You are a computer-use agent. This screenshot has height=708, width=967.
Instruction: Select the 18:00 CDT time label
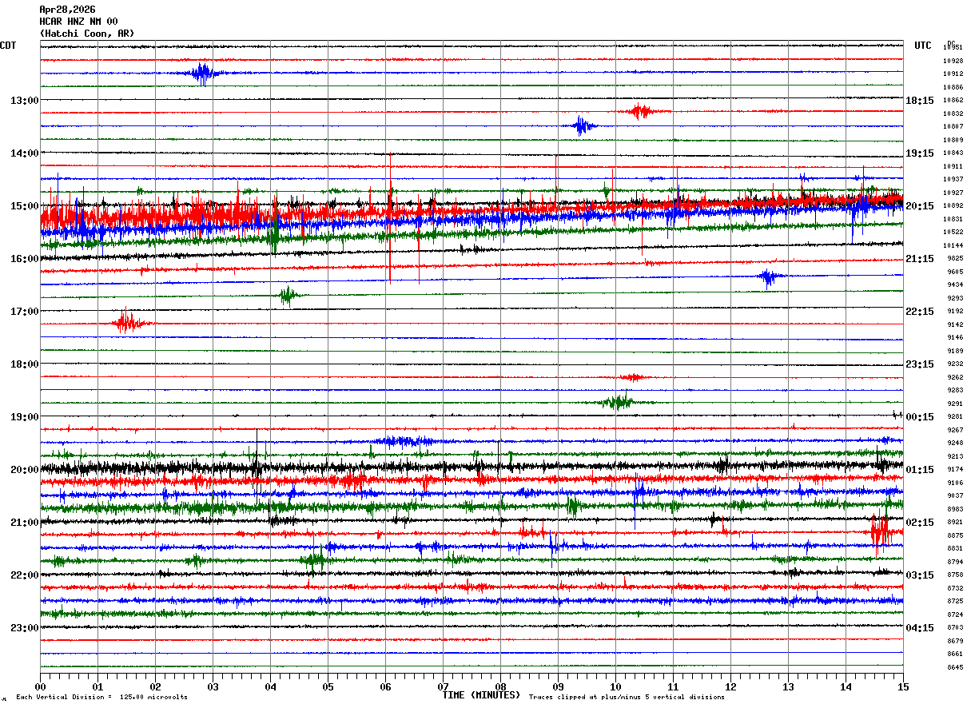[24, 364]
